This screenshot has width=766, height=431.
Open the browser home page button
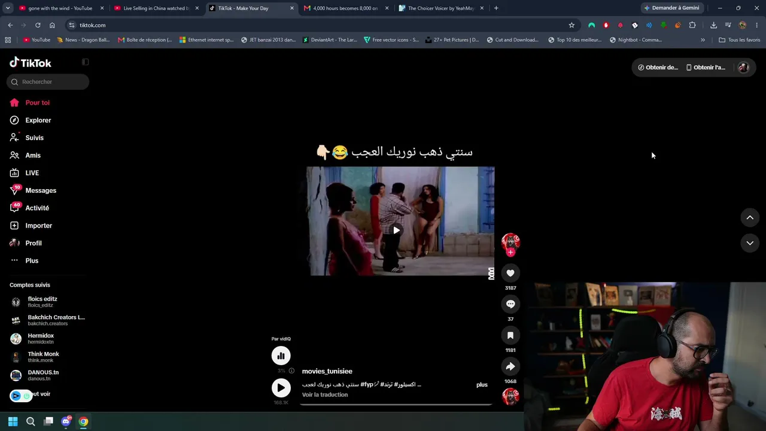pyautogui.click(x=52, y=25)
